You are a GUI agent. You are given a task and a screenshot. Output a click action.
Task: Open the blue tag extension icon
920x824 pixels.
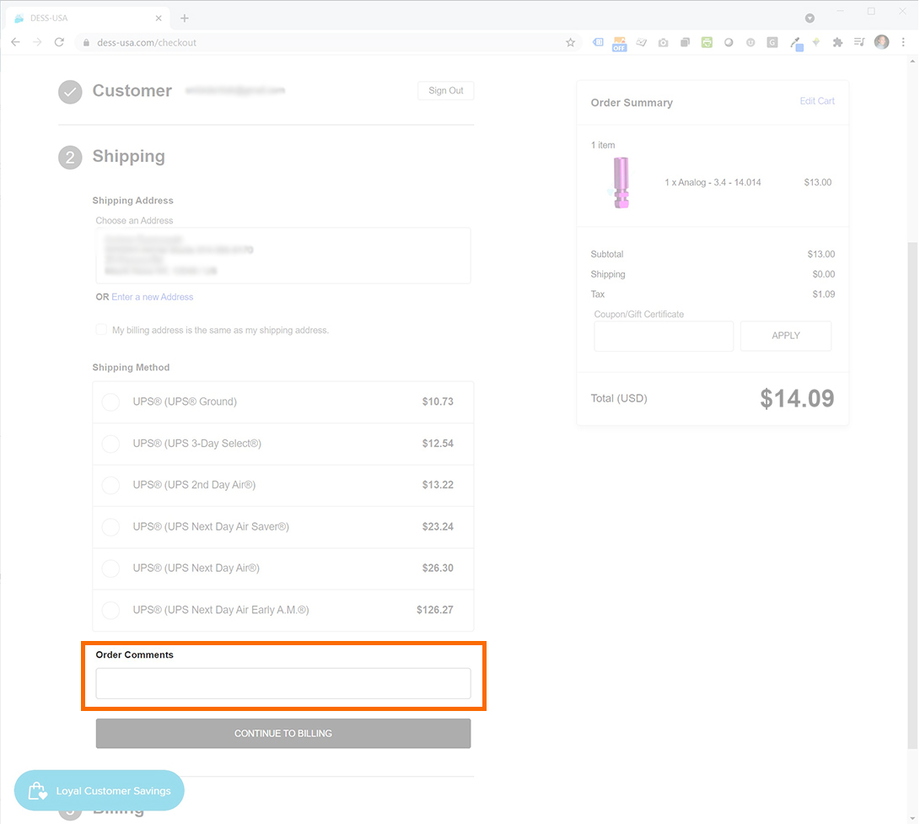(x=598, y=42)
